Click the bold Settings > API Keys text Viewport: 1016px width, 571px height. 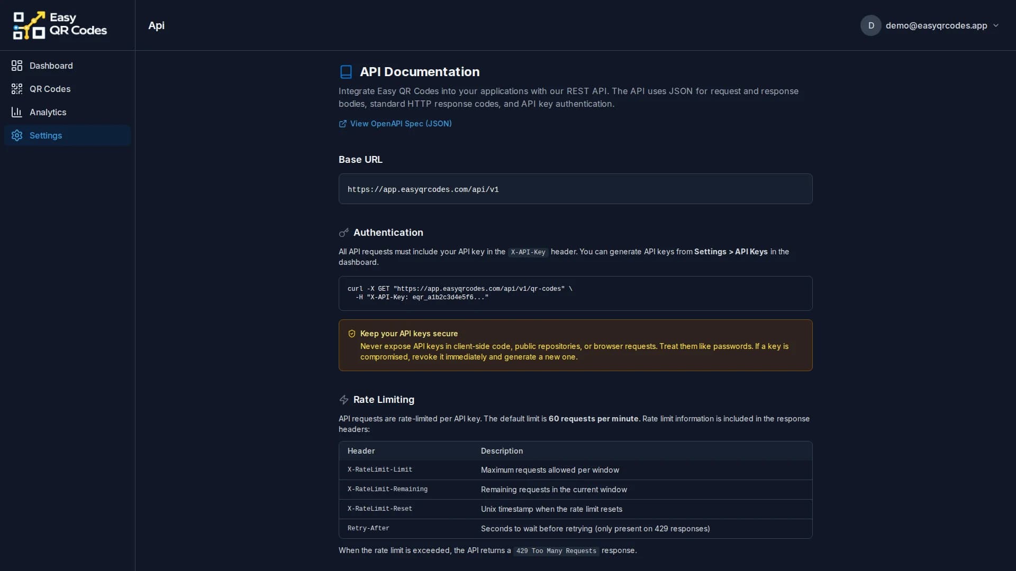(x=731, y=252)
